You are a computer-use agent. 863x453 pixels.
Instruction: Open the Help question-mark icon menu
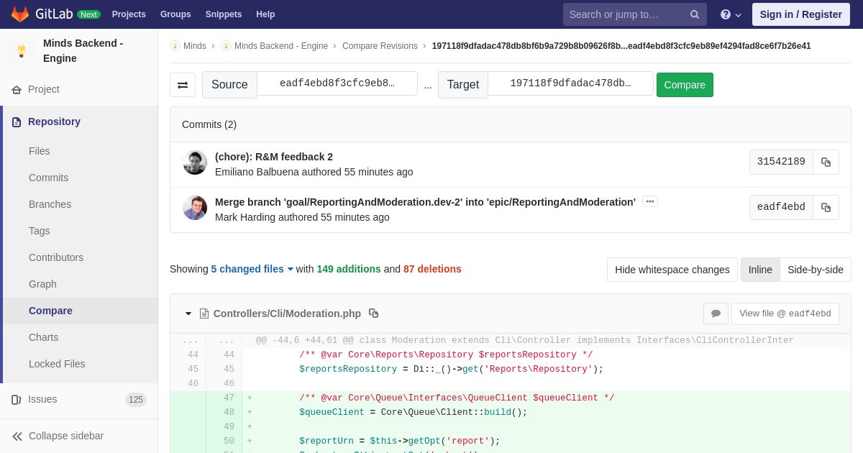(x=731, y=14)
